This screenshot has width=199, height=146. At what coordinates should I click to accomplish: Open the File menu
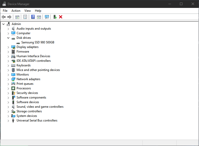[x=5, y=11]
